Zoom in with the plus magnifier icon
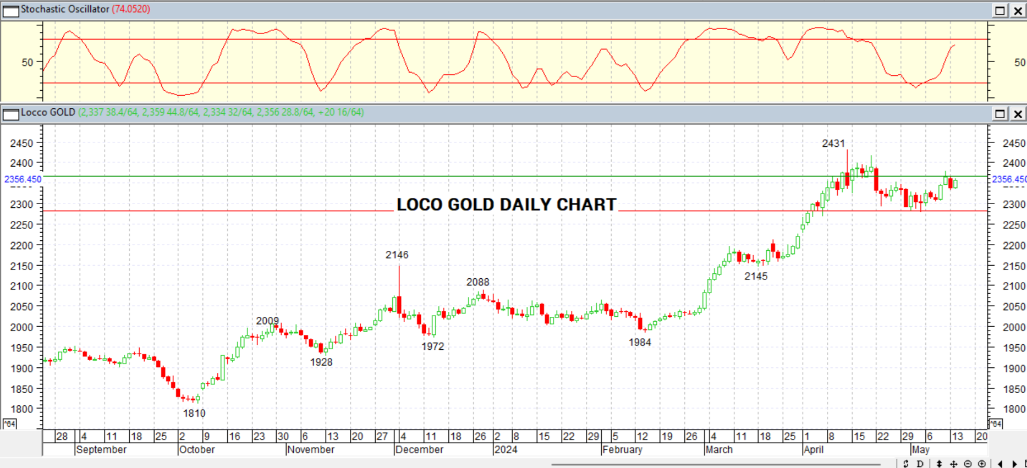 click(981, 464)
